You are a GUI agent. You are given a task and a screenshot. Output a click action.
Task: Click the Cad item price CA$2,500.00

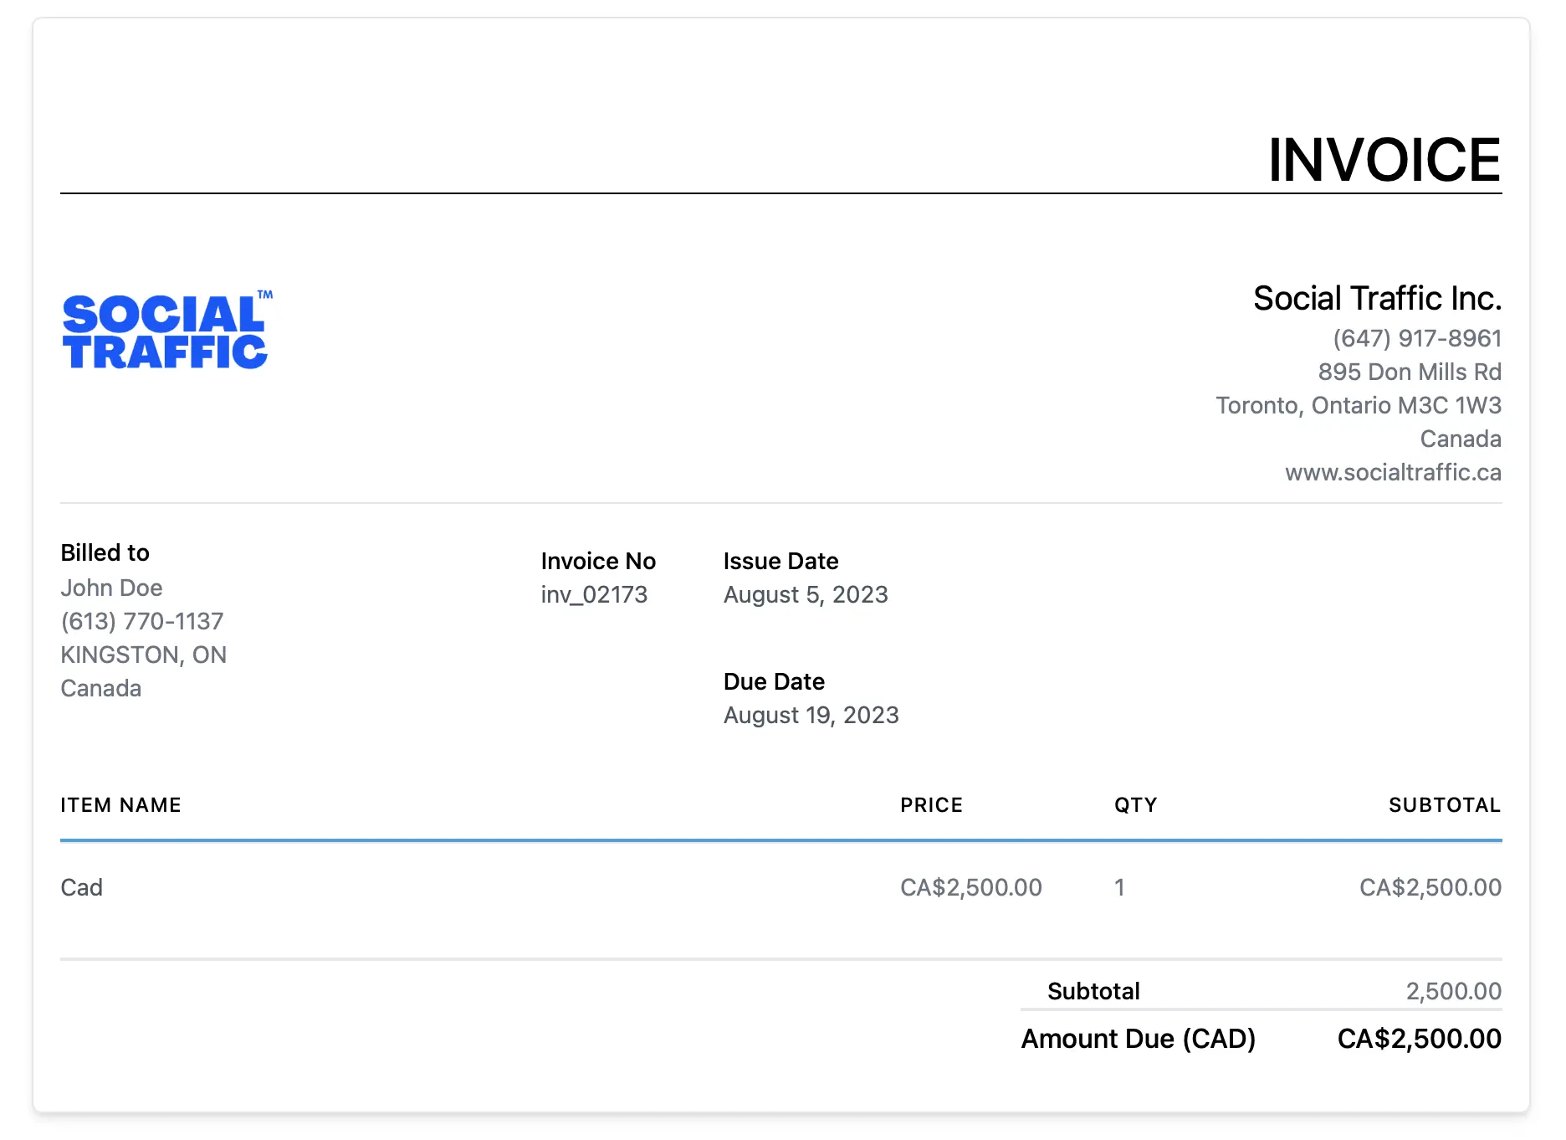[x=970, y=888]
